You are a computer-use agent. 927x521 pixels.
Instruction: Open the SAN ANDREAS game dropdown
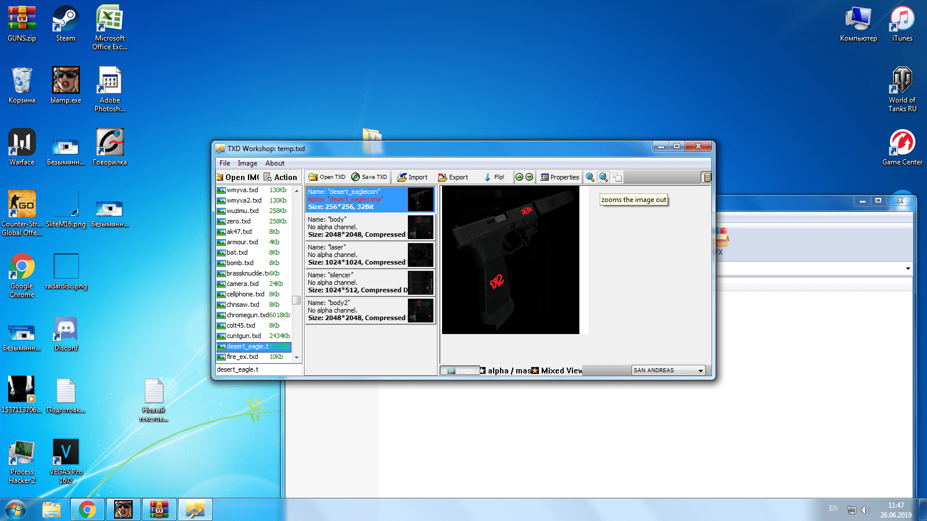point(669,370)
